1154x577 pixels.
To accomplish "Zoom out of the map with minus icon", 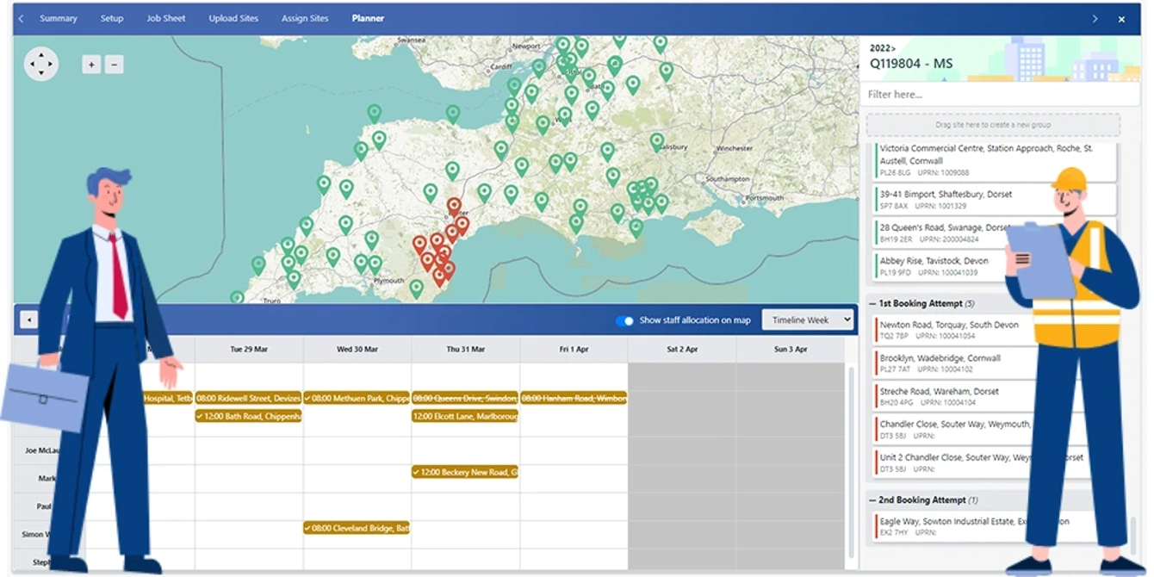I will tap(115, 64).
